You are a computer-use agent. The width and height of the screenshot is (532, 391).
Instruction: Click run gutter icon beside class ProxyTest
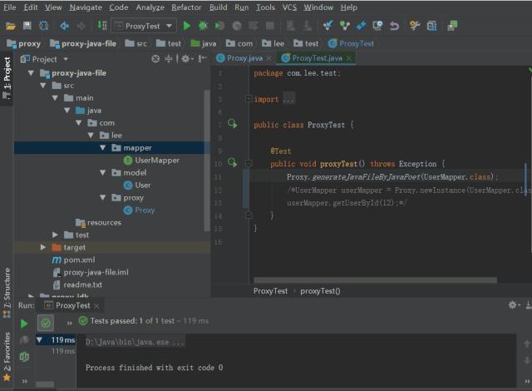[x=233, y=125]
